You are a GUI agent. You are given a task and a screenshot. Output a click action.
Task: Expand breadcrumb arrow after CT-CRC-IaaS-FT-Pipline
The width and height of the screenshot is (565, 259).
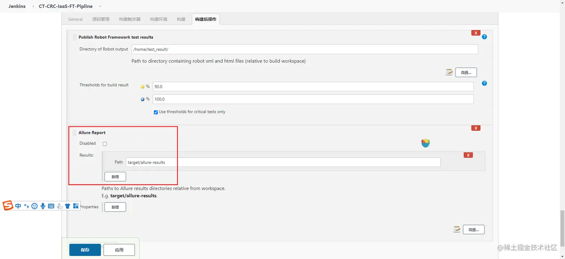click(x=100, y=6)
